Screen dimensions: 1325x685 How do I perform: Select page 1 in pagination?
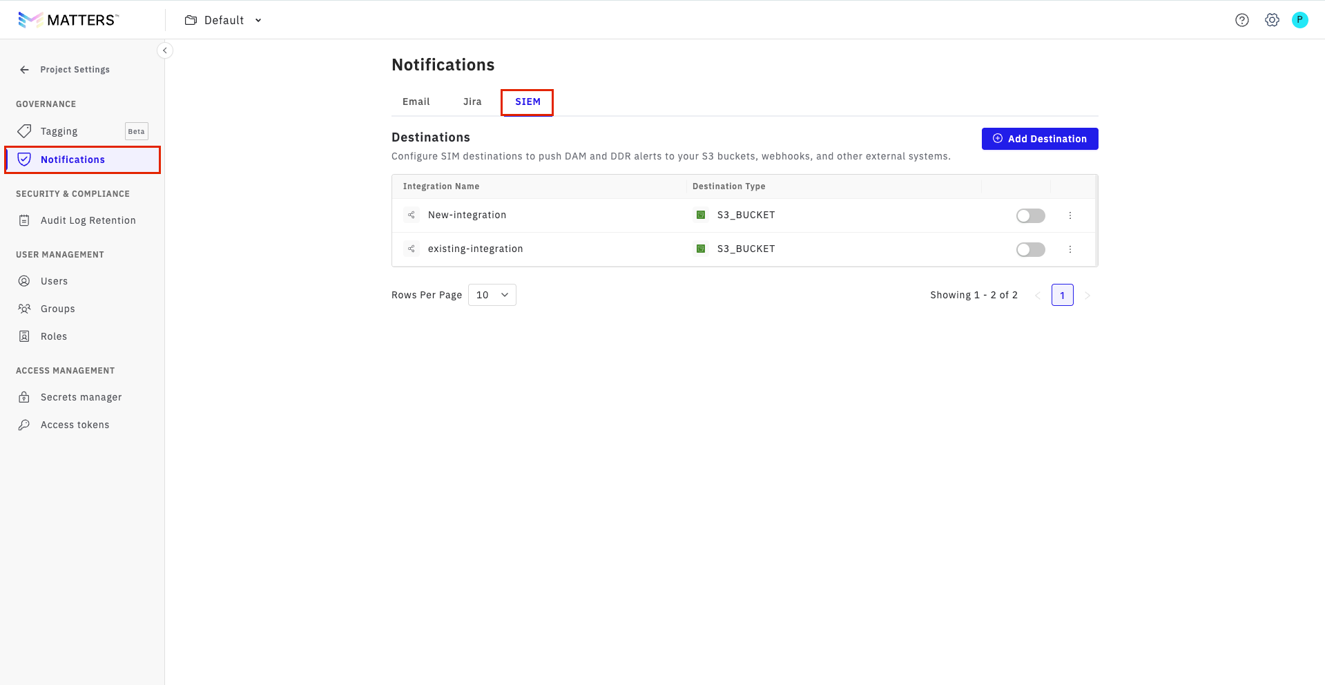tap(1062, 295)
